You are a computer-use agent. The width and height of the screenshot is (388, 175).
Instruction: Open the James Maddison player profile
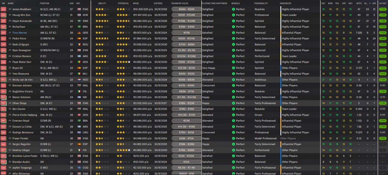(x=22, y=9)
